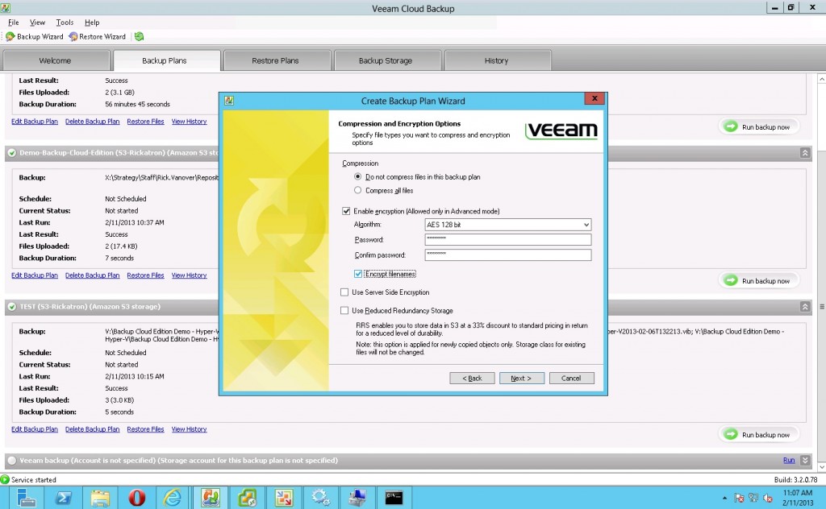
Task: Enable Use Reduced Redundancy Storage
Action: pos(344,310)
